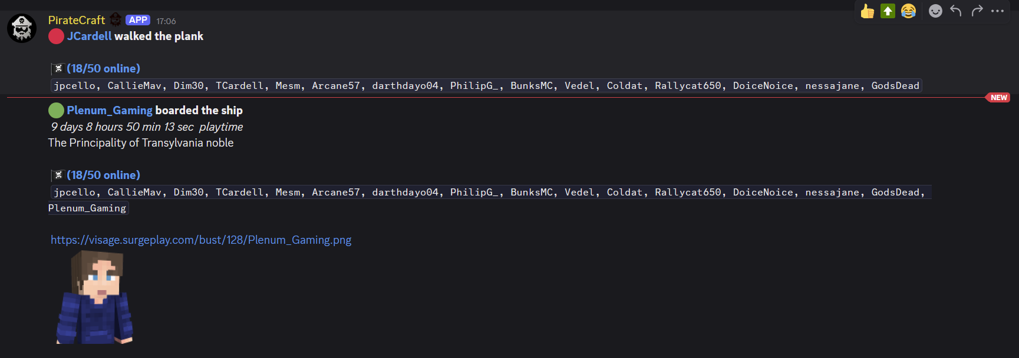Screen dimensions: 1019x358
Task: Click the online count link below JCardell message
Action: click(103, 68)
